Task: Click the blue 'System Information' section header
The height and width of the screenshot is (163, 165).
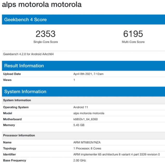Action: point(84,92)
